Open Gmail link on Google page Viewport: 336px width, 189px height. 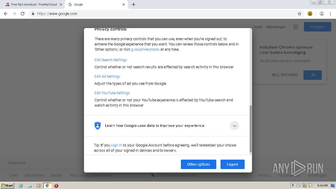[x=258, y=27]
